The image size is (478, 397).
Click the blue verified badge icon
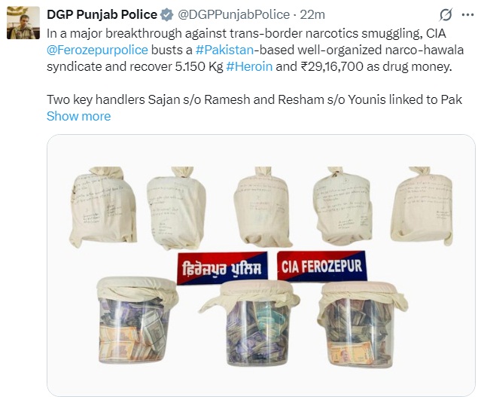[x=167, y=14]
